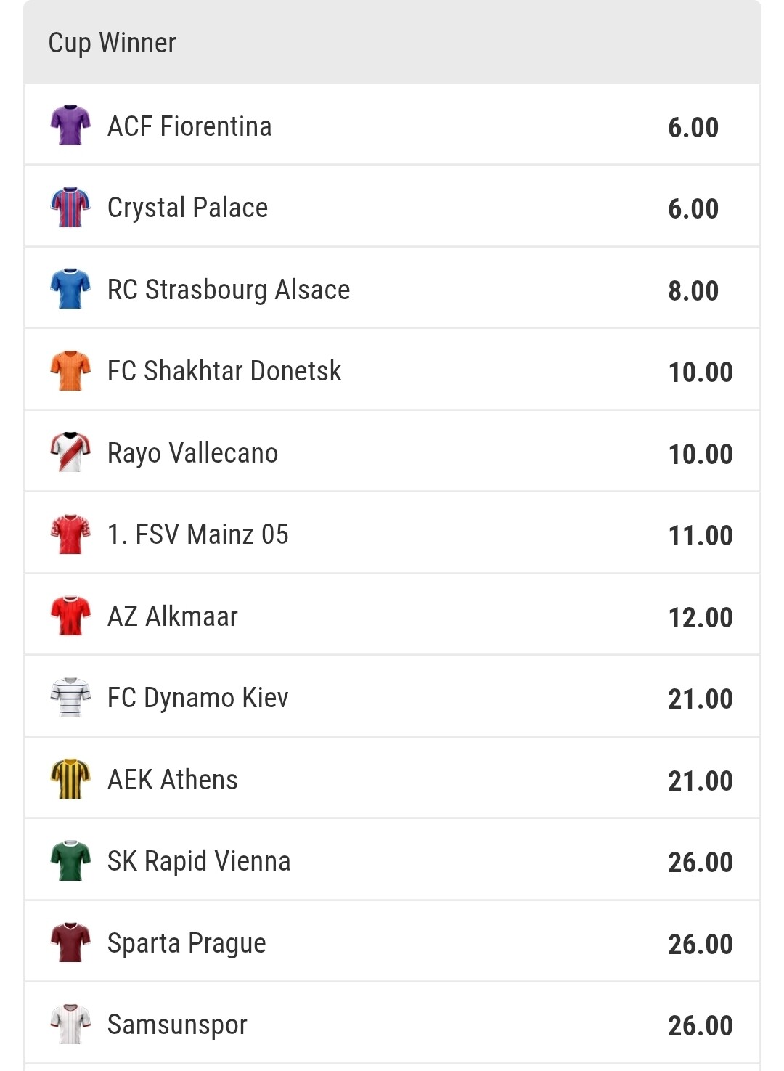The height and width of the screenshot is (1071, 784).
Task: Click the blue RC Strasbourg jersey icon
Action: click(x=70, y=289)
